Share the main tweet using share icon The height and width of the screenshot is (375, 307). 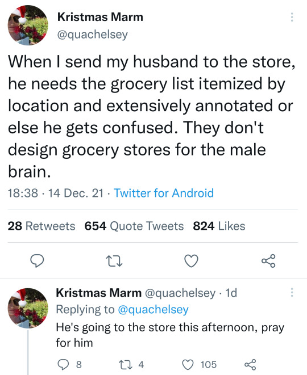(268, 260)
